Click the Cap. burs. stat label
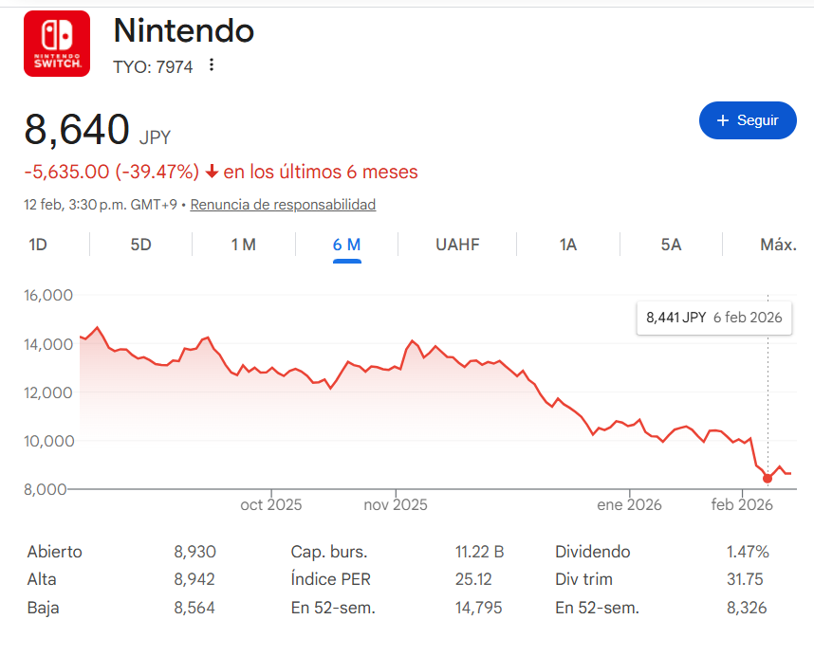 [x=328, y=552]
